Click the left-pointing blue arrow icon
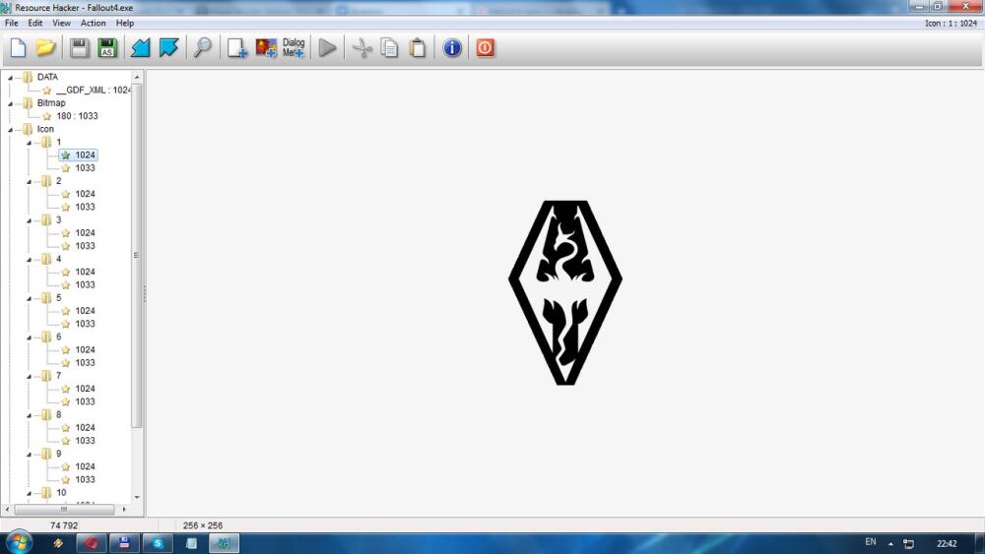 pos(140,47)
